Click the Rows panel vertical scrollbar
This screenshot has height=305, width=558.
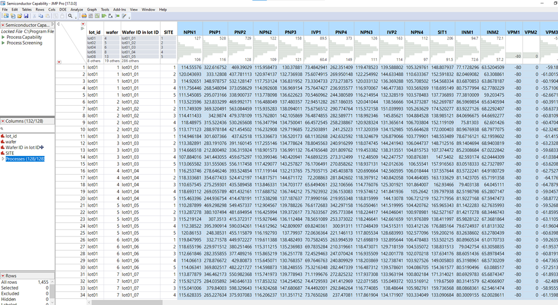pos(52,292)
